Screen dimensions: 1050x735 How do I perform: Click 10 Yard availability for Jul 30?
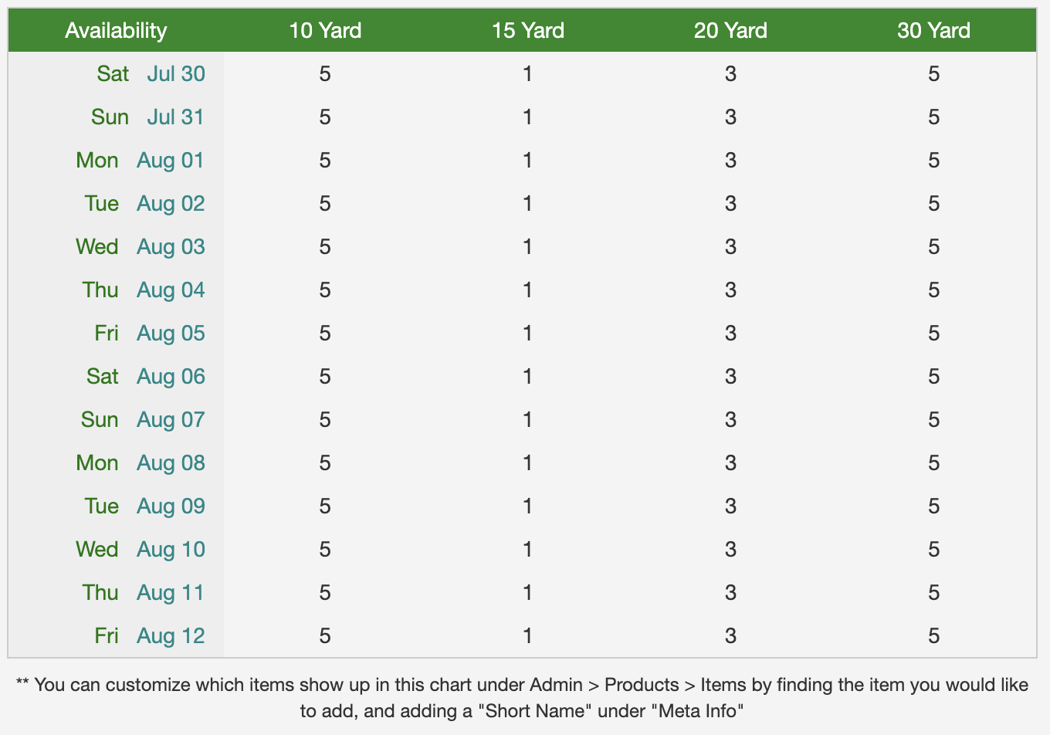pos(325,74)
